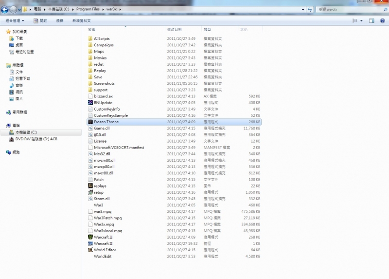This screenshot has height=279, width=389.
Task: Click the Back navigation arrow
Action: [x=5, y=9]
